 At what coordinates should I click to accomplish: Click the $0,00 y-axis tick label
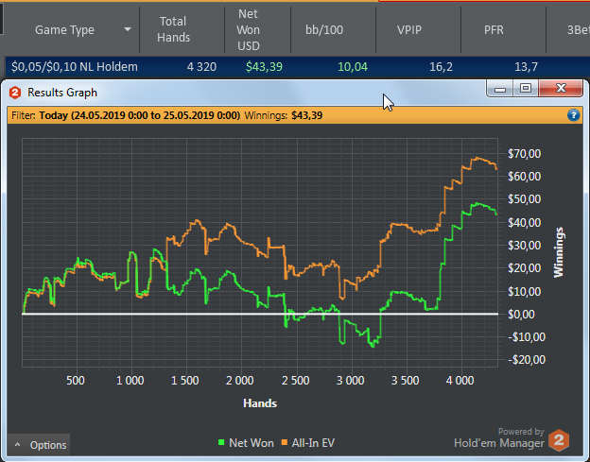coord(521,315)
